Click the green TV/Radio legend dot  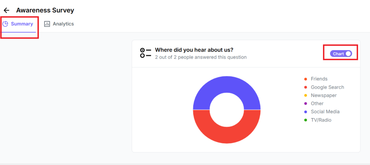point(306,120)
